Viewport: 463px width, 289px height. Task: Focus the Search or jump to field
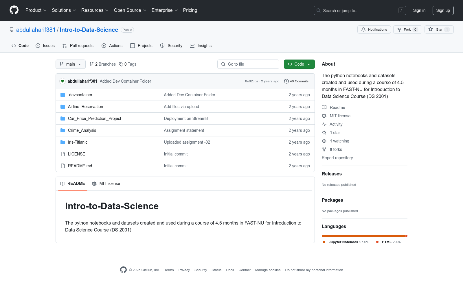360,10
